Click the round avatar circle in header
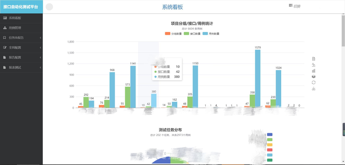345x165 pixels. 49,7
